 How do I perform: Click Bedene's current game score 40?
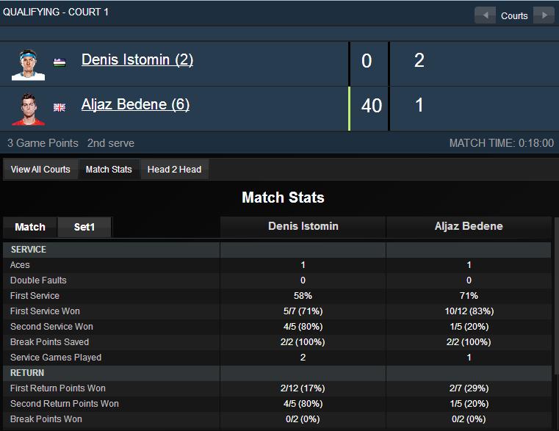[371, 106]
